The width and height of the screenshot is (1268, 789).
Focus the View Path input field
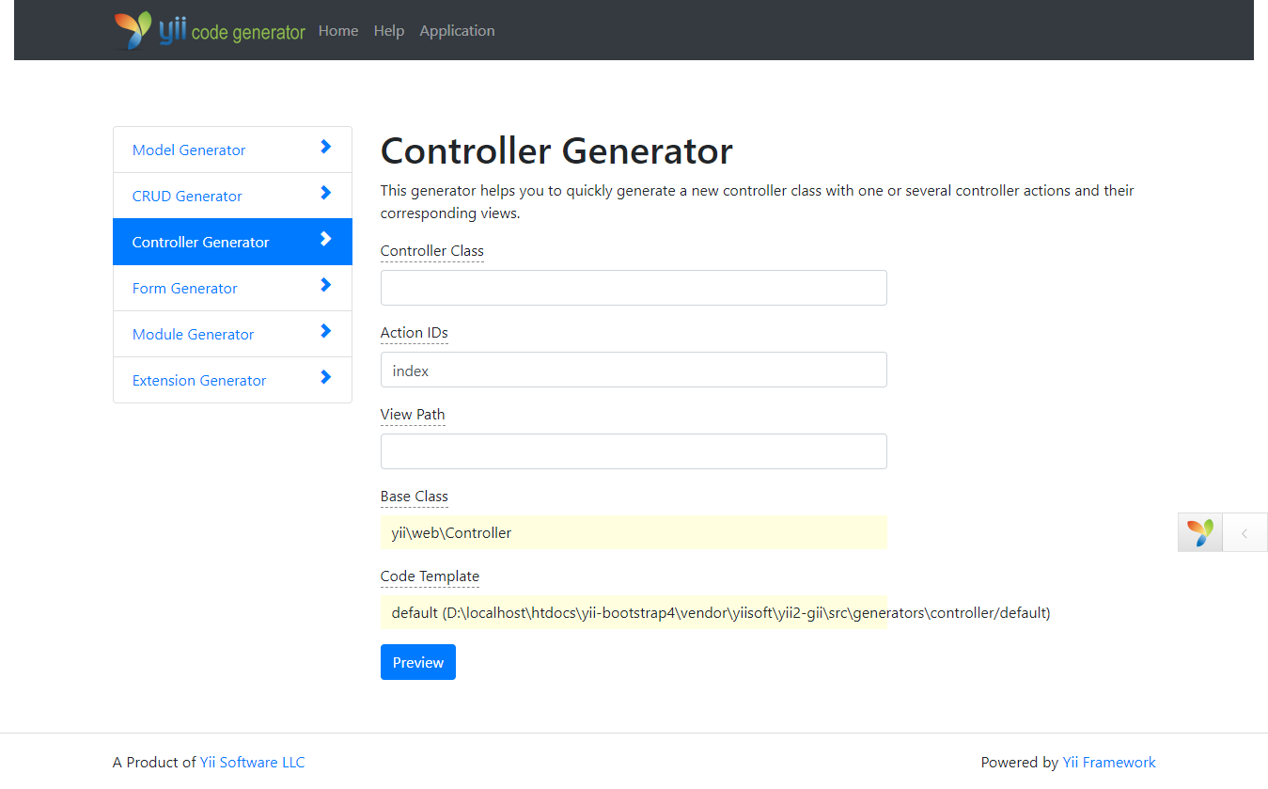(634, 451)
